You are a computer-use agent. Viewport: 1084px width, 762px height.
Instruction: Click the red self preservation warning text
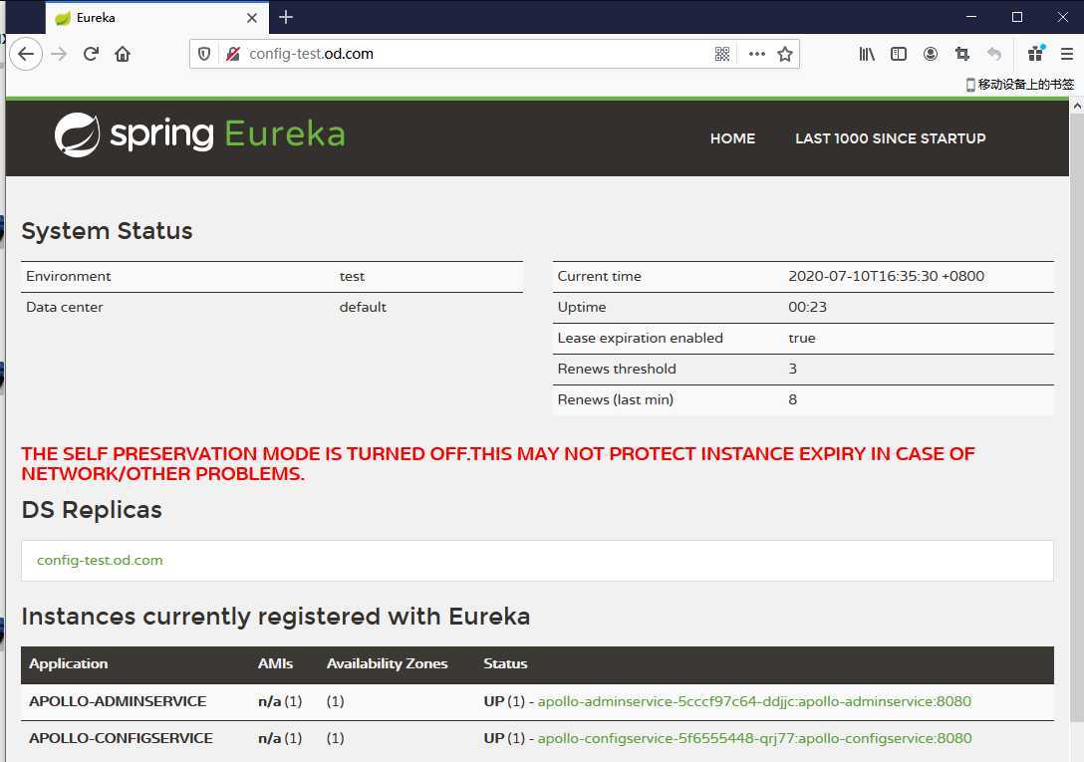point(498,463)
